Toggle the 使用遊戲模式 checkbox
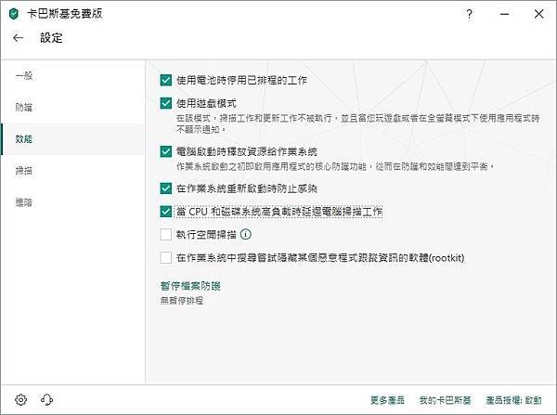The image size is (557, 415). tap(166, 103)
